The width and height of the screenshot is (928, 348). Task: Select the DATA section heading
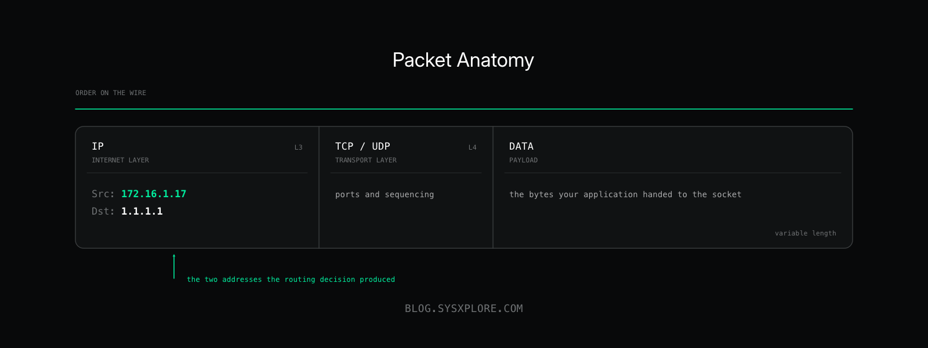[521, 146]
